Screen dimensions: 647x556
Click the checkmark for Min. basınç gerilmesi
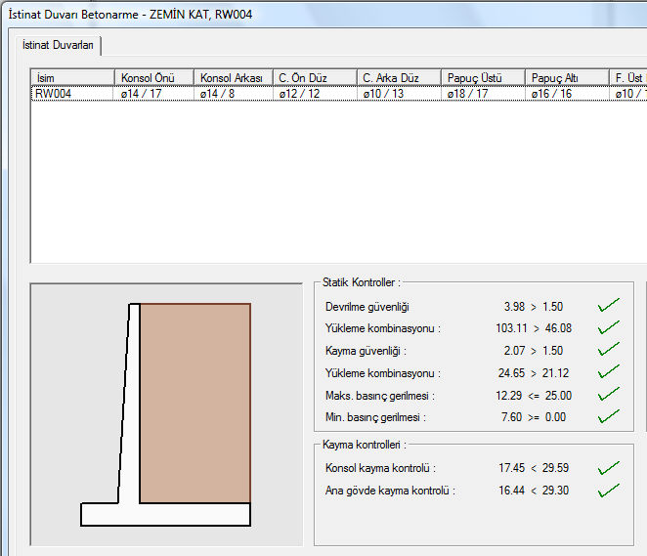coord(609,416)
